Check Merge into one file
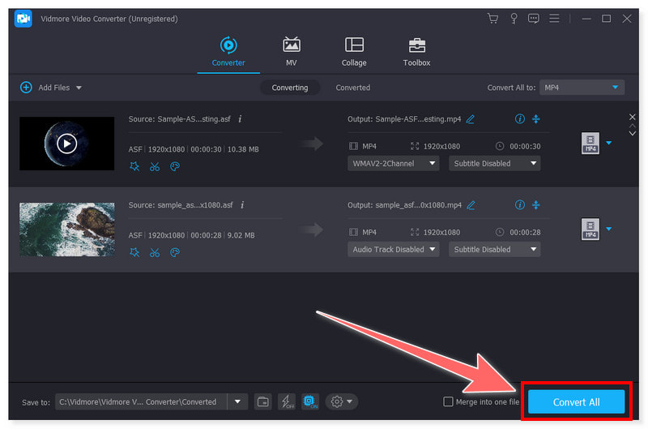This screenshot has width=648, height=429. tap(449, 401)
